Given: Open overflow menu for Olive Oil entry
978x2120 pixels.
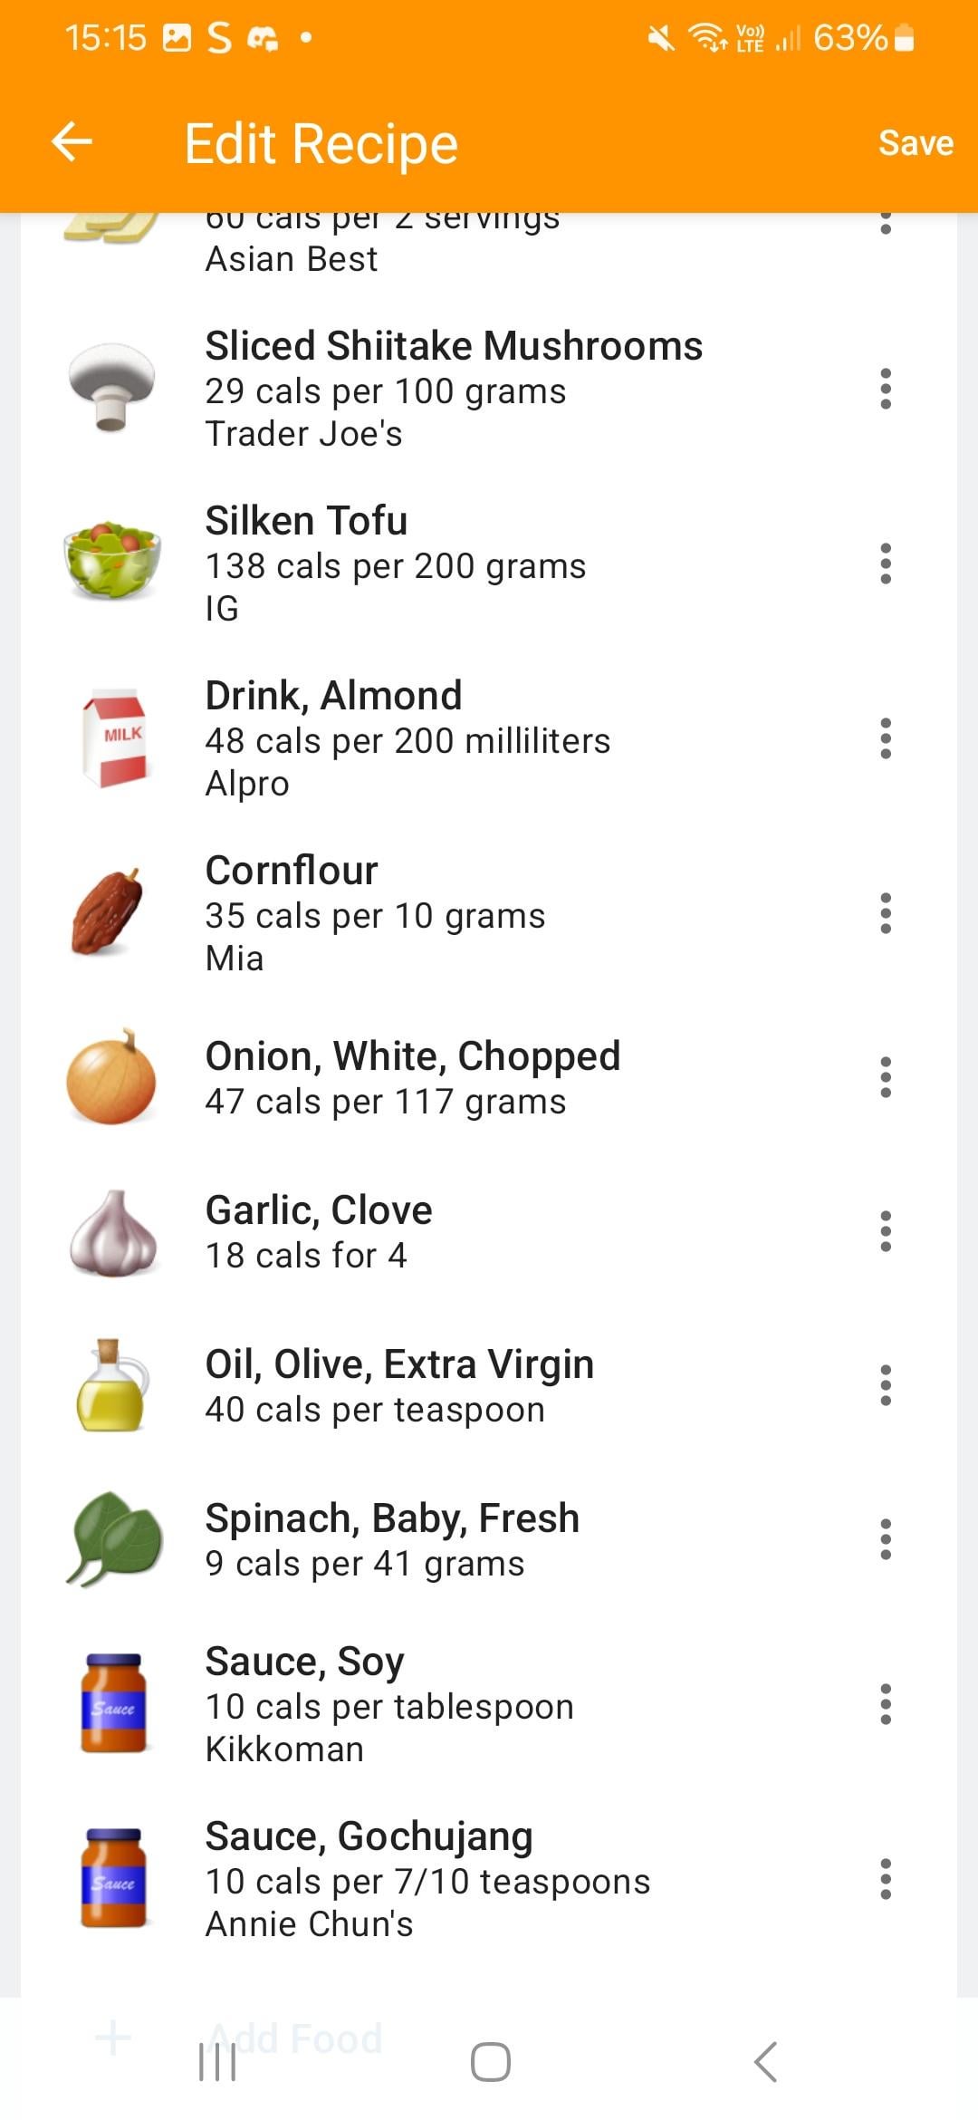Looking at the screenshot, I should (x=886, y=1385).
